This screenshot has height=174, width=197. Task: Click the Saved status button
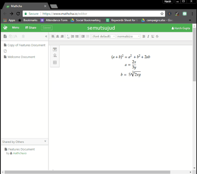(x=47, y=28)
